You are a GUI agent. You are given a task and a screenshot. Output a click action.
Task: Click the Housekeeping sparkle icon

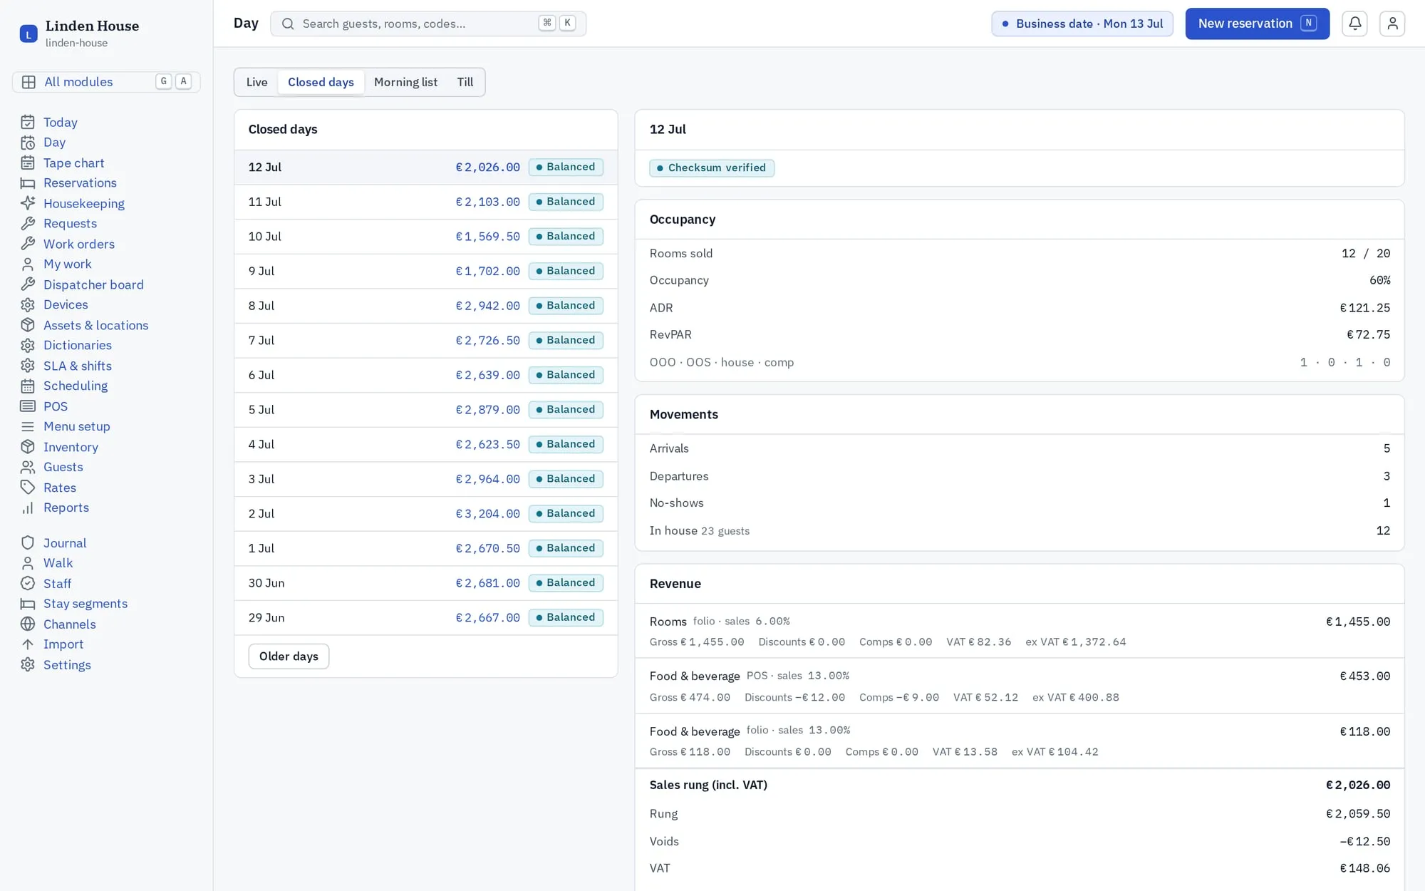pos(28,203)
